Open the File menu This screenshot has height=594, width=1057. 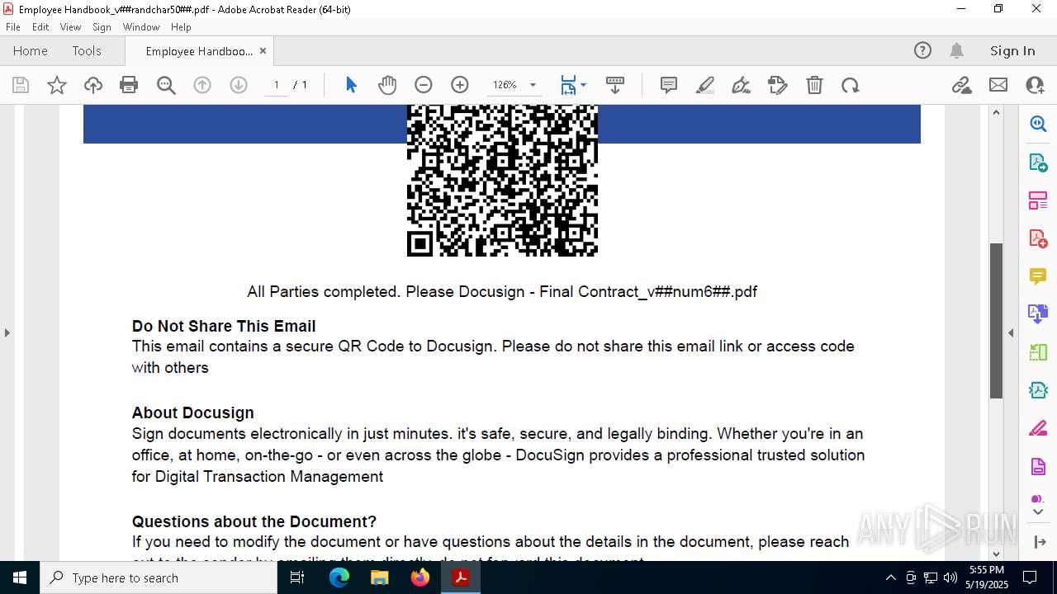(x=13, y=26)
